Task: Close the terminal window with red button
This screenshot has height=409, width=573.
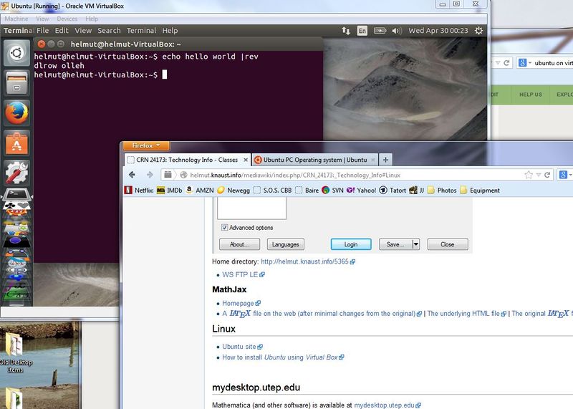Action: coord(42,44)
